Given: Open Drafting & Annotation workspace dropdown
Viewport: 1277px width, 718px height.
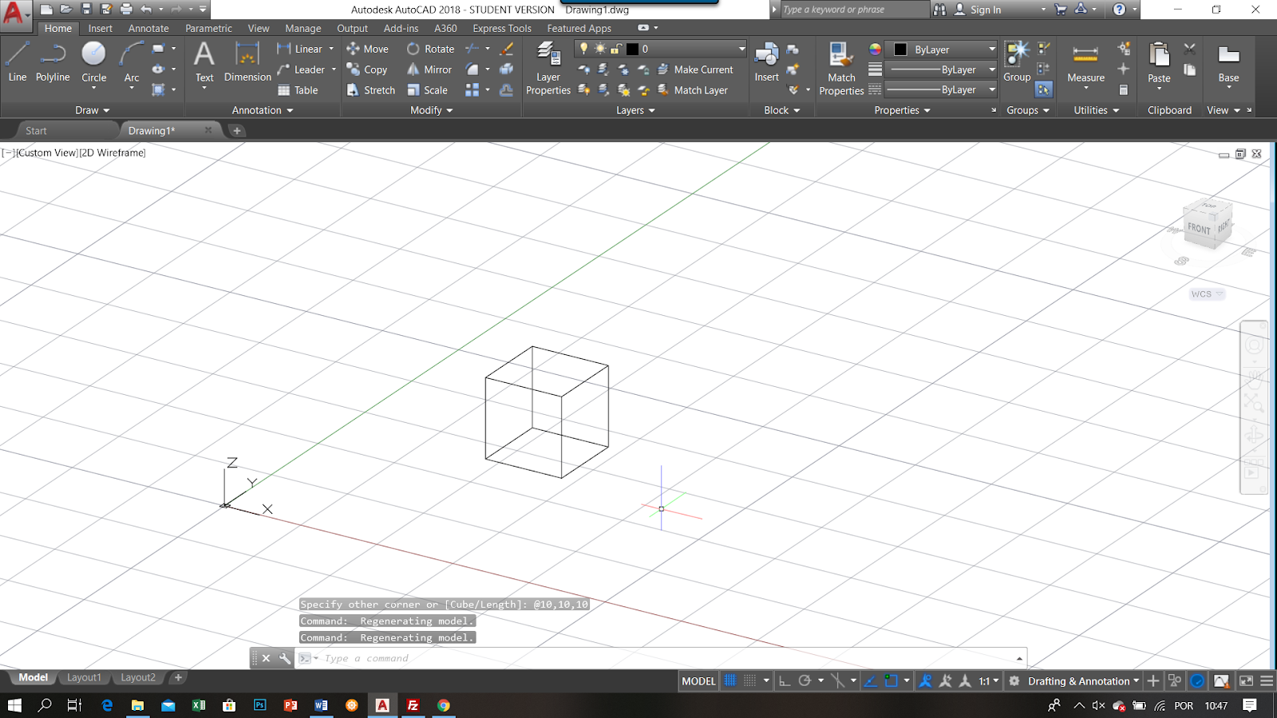Looking at the screenshot, I should coord(1083,681).
